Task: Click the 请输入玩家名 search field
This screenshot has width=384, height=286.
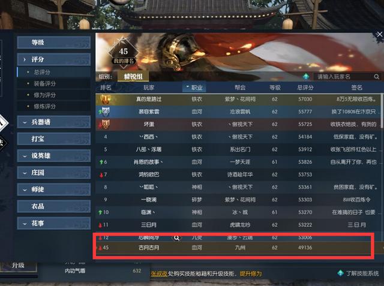Action: (x=344, y=77)
